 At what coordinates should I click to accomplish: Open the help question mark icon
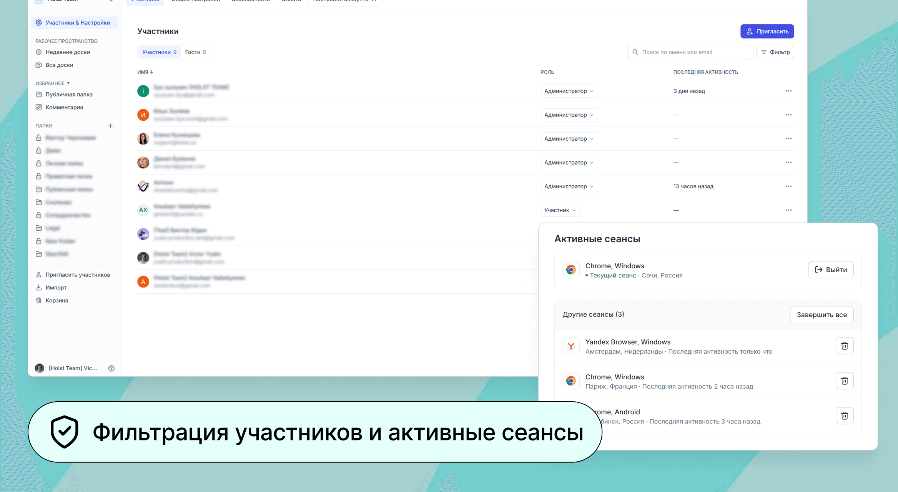coord(111,368)
